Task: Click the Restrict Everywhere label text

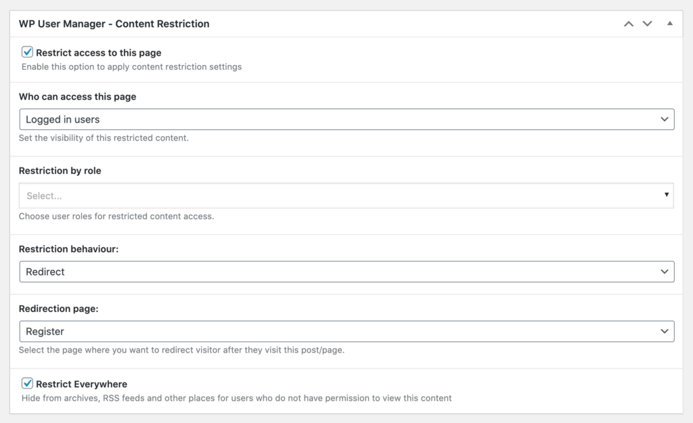Action: pos(80,384)
